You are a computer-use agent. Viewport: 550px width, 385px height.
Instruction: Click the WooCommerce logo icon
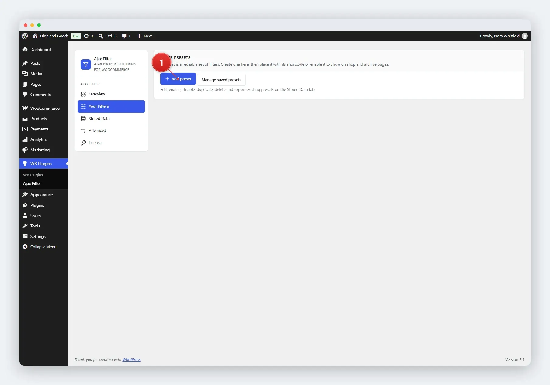25,108
